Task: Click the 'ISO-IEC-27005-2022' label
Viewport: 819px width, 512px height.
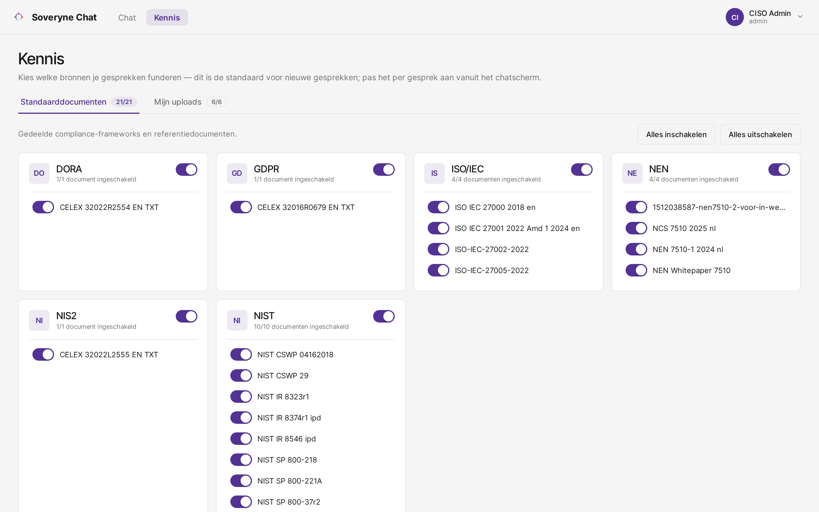Action: click(492, 270)
